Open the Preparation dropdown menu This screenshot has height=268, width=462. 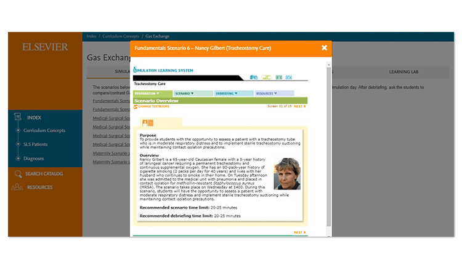click(x=152, y=93)
